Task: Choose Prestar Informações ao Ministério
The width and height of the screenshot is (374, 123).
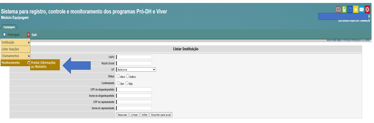Action: [x=45, y=65]
